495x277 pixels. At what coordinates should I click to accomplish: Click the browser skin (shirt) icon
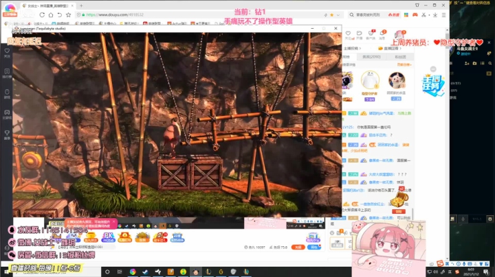[x=417, y=5]
